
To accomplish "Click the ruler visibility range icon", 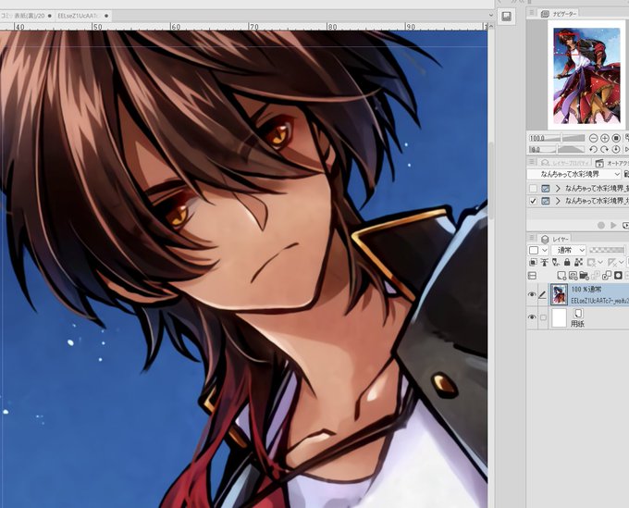I will pos(611,263).
